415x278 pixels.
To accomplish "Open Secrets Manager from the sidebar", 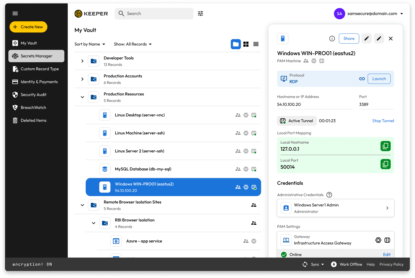I will click(36, 56).
